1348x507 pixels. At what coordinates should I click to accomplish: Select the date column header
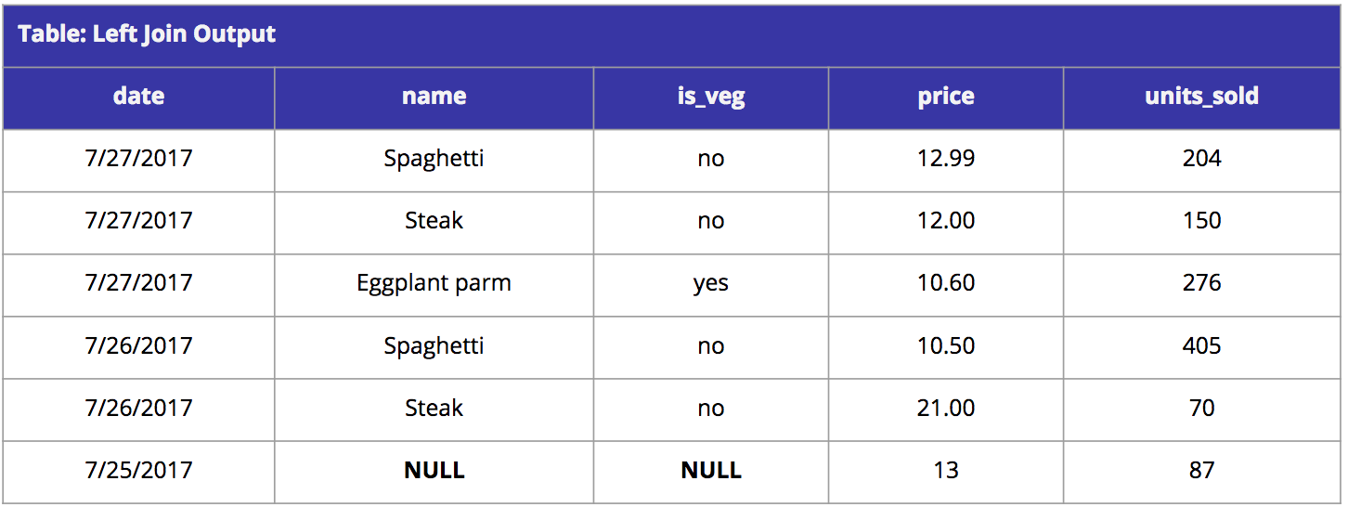138,97
